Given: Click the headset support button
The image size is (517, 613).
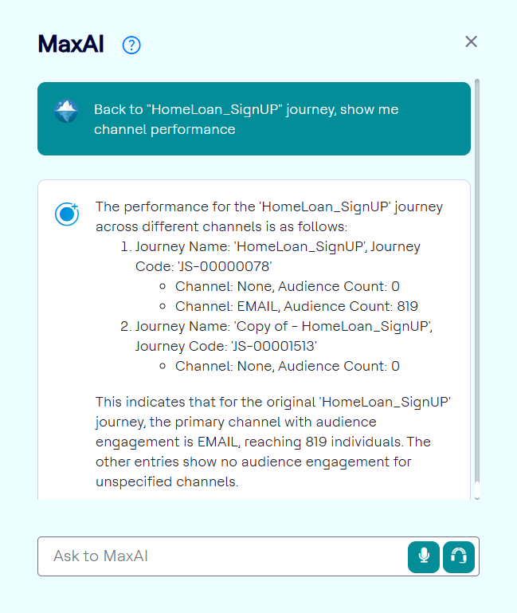Looking at the screenshot, I should (x=459, y=556).
